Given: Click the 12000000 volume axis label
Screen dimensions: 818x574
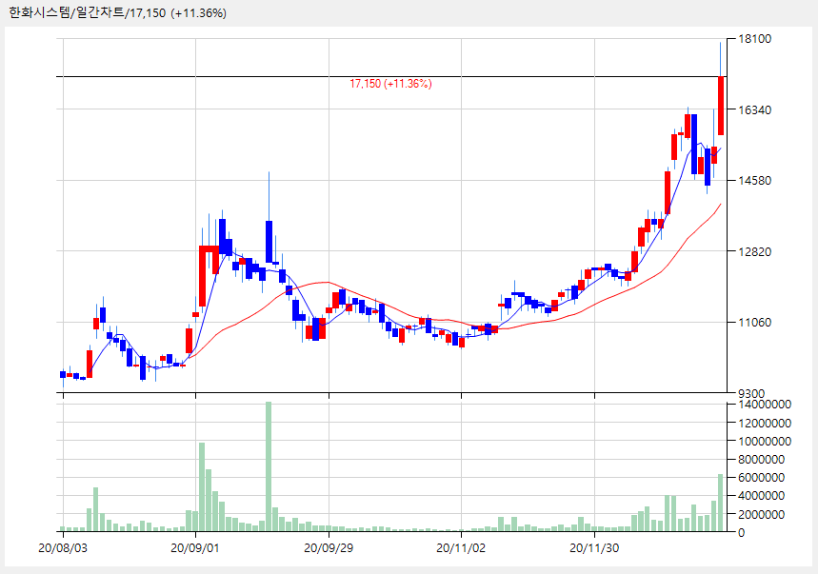Looking at the screenshot, I should point(765,423).
